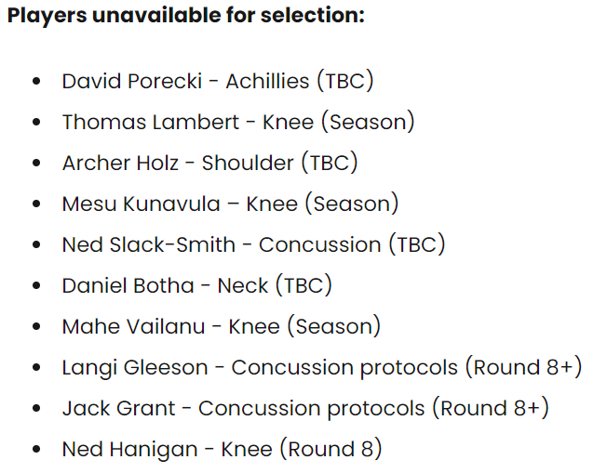This screenshot has width=607, height=473.
Task: Click the 'Players unavailable for selection' heading
Action: [186, 16]
